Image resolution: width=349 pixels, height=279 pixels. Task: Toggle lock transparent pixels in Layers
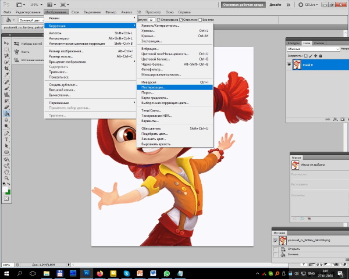[x=306, y=56]
